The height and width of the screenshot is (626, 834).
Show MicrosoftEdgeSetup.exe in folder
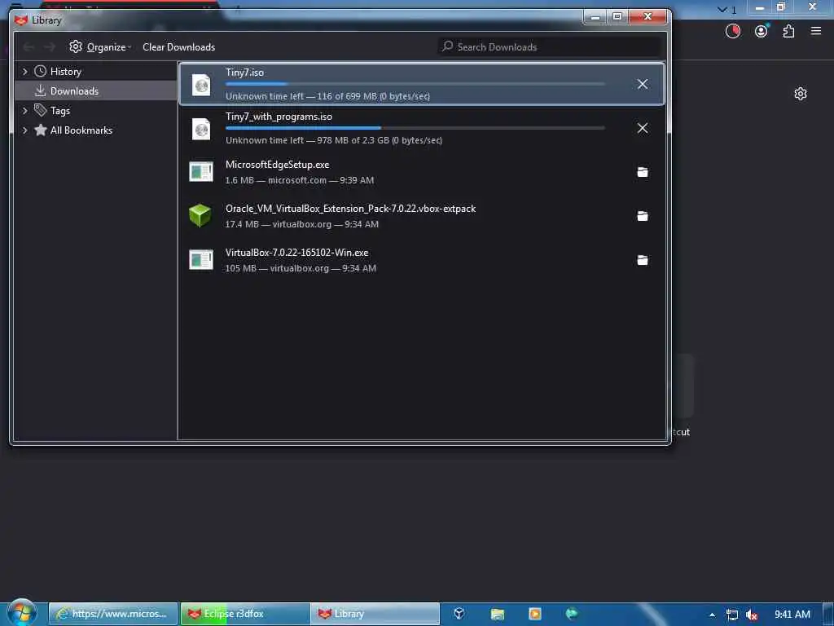642,172
